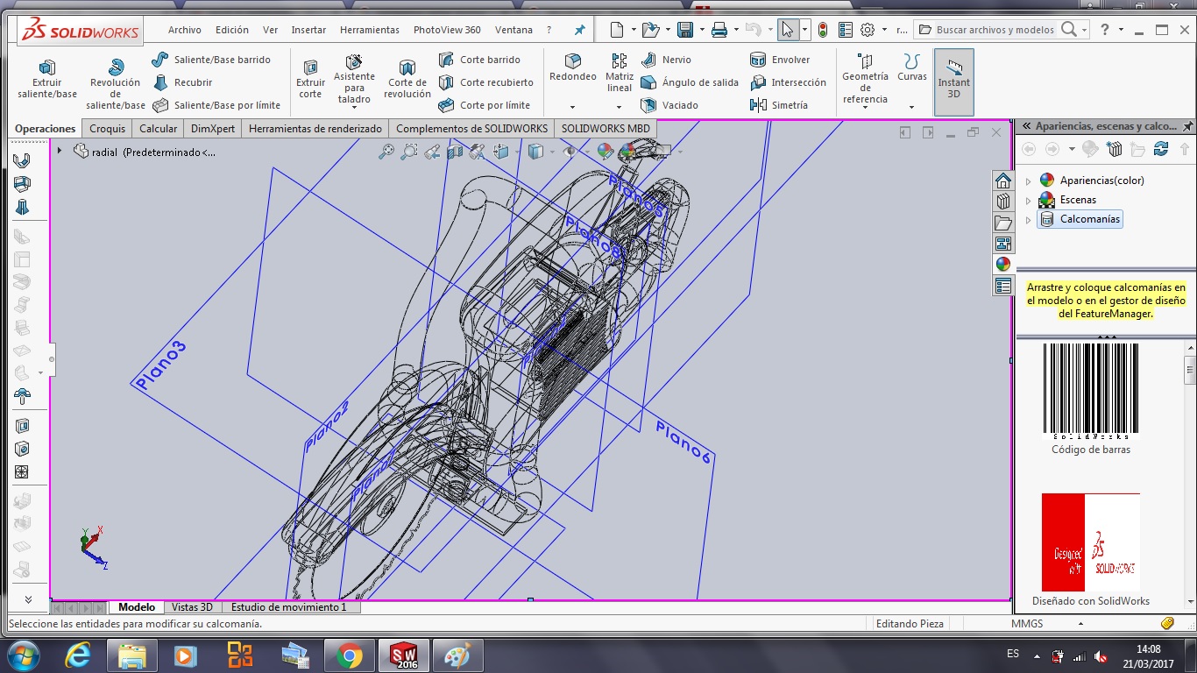Image resolution: width=1197 pixels, height=673 pixels.
Task: Select Corte de revolución tool
Action: point(407,79)
